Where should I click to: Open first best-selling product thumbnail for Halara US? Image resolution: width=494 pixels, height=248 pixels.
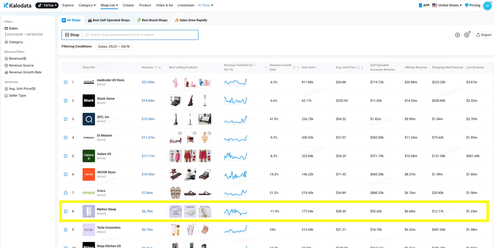click(x=175, y=156)
